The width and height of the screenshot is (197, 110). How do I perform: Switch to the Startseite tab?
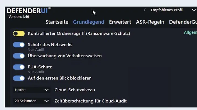[x=57, y=22]
